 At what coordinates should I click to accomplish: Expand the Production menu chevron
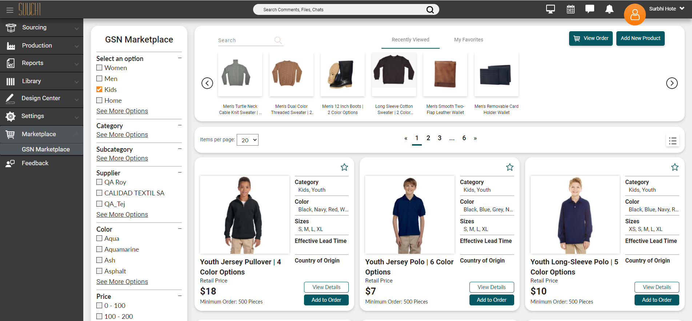click(x=76, y=46)
